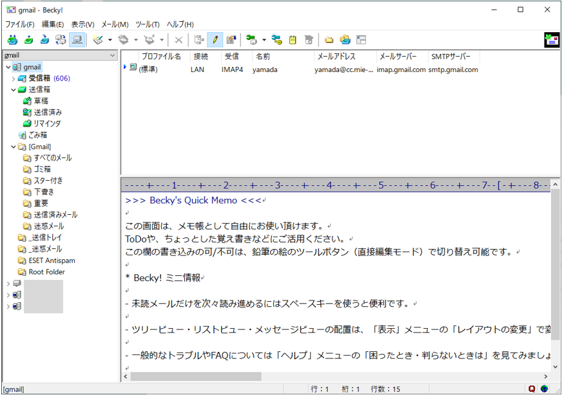The image size is (562, 395).
Task: Open the dropdown arrow beside the reply icon
Action: pos(136,40)
